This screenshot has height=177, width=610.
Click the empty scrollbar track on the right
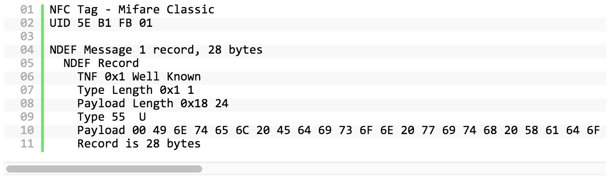click(x=405, y=169)
